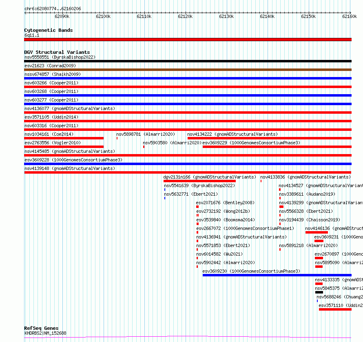363x342 pixels.
Task: Click the brown esv21623 variant bar
Action: [x=188, y=70]
